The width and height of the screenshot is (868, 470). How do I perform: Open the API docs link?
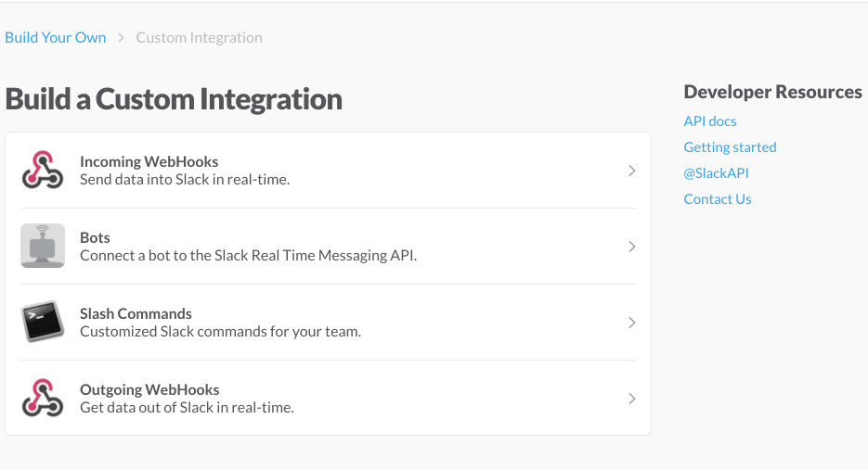[x=710, y=121]
